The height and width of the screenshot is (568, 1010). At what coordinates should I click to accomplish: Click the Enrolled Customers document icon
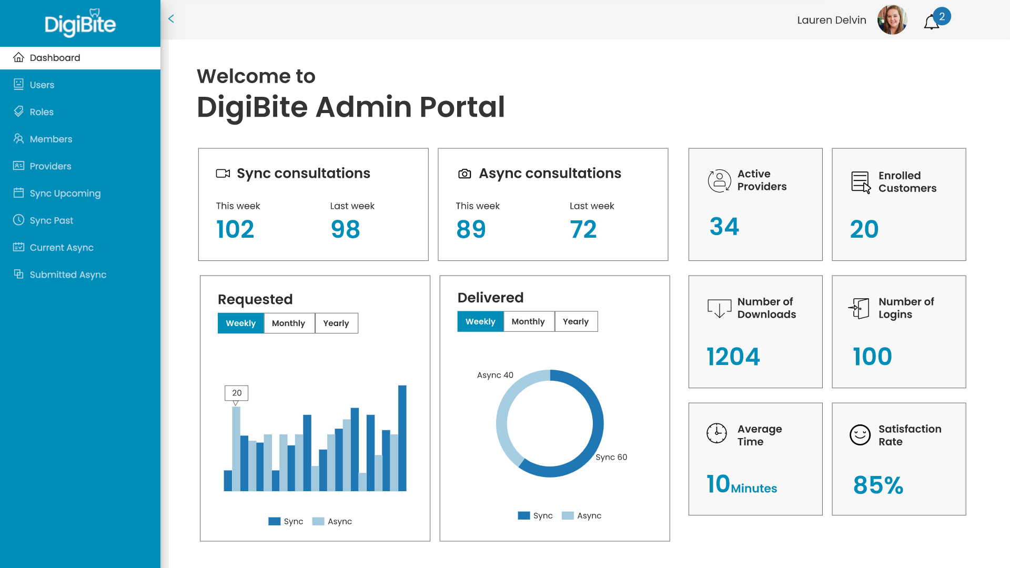click(861, 182)
